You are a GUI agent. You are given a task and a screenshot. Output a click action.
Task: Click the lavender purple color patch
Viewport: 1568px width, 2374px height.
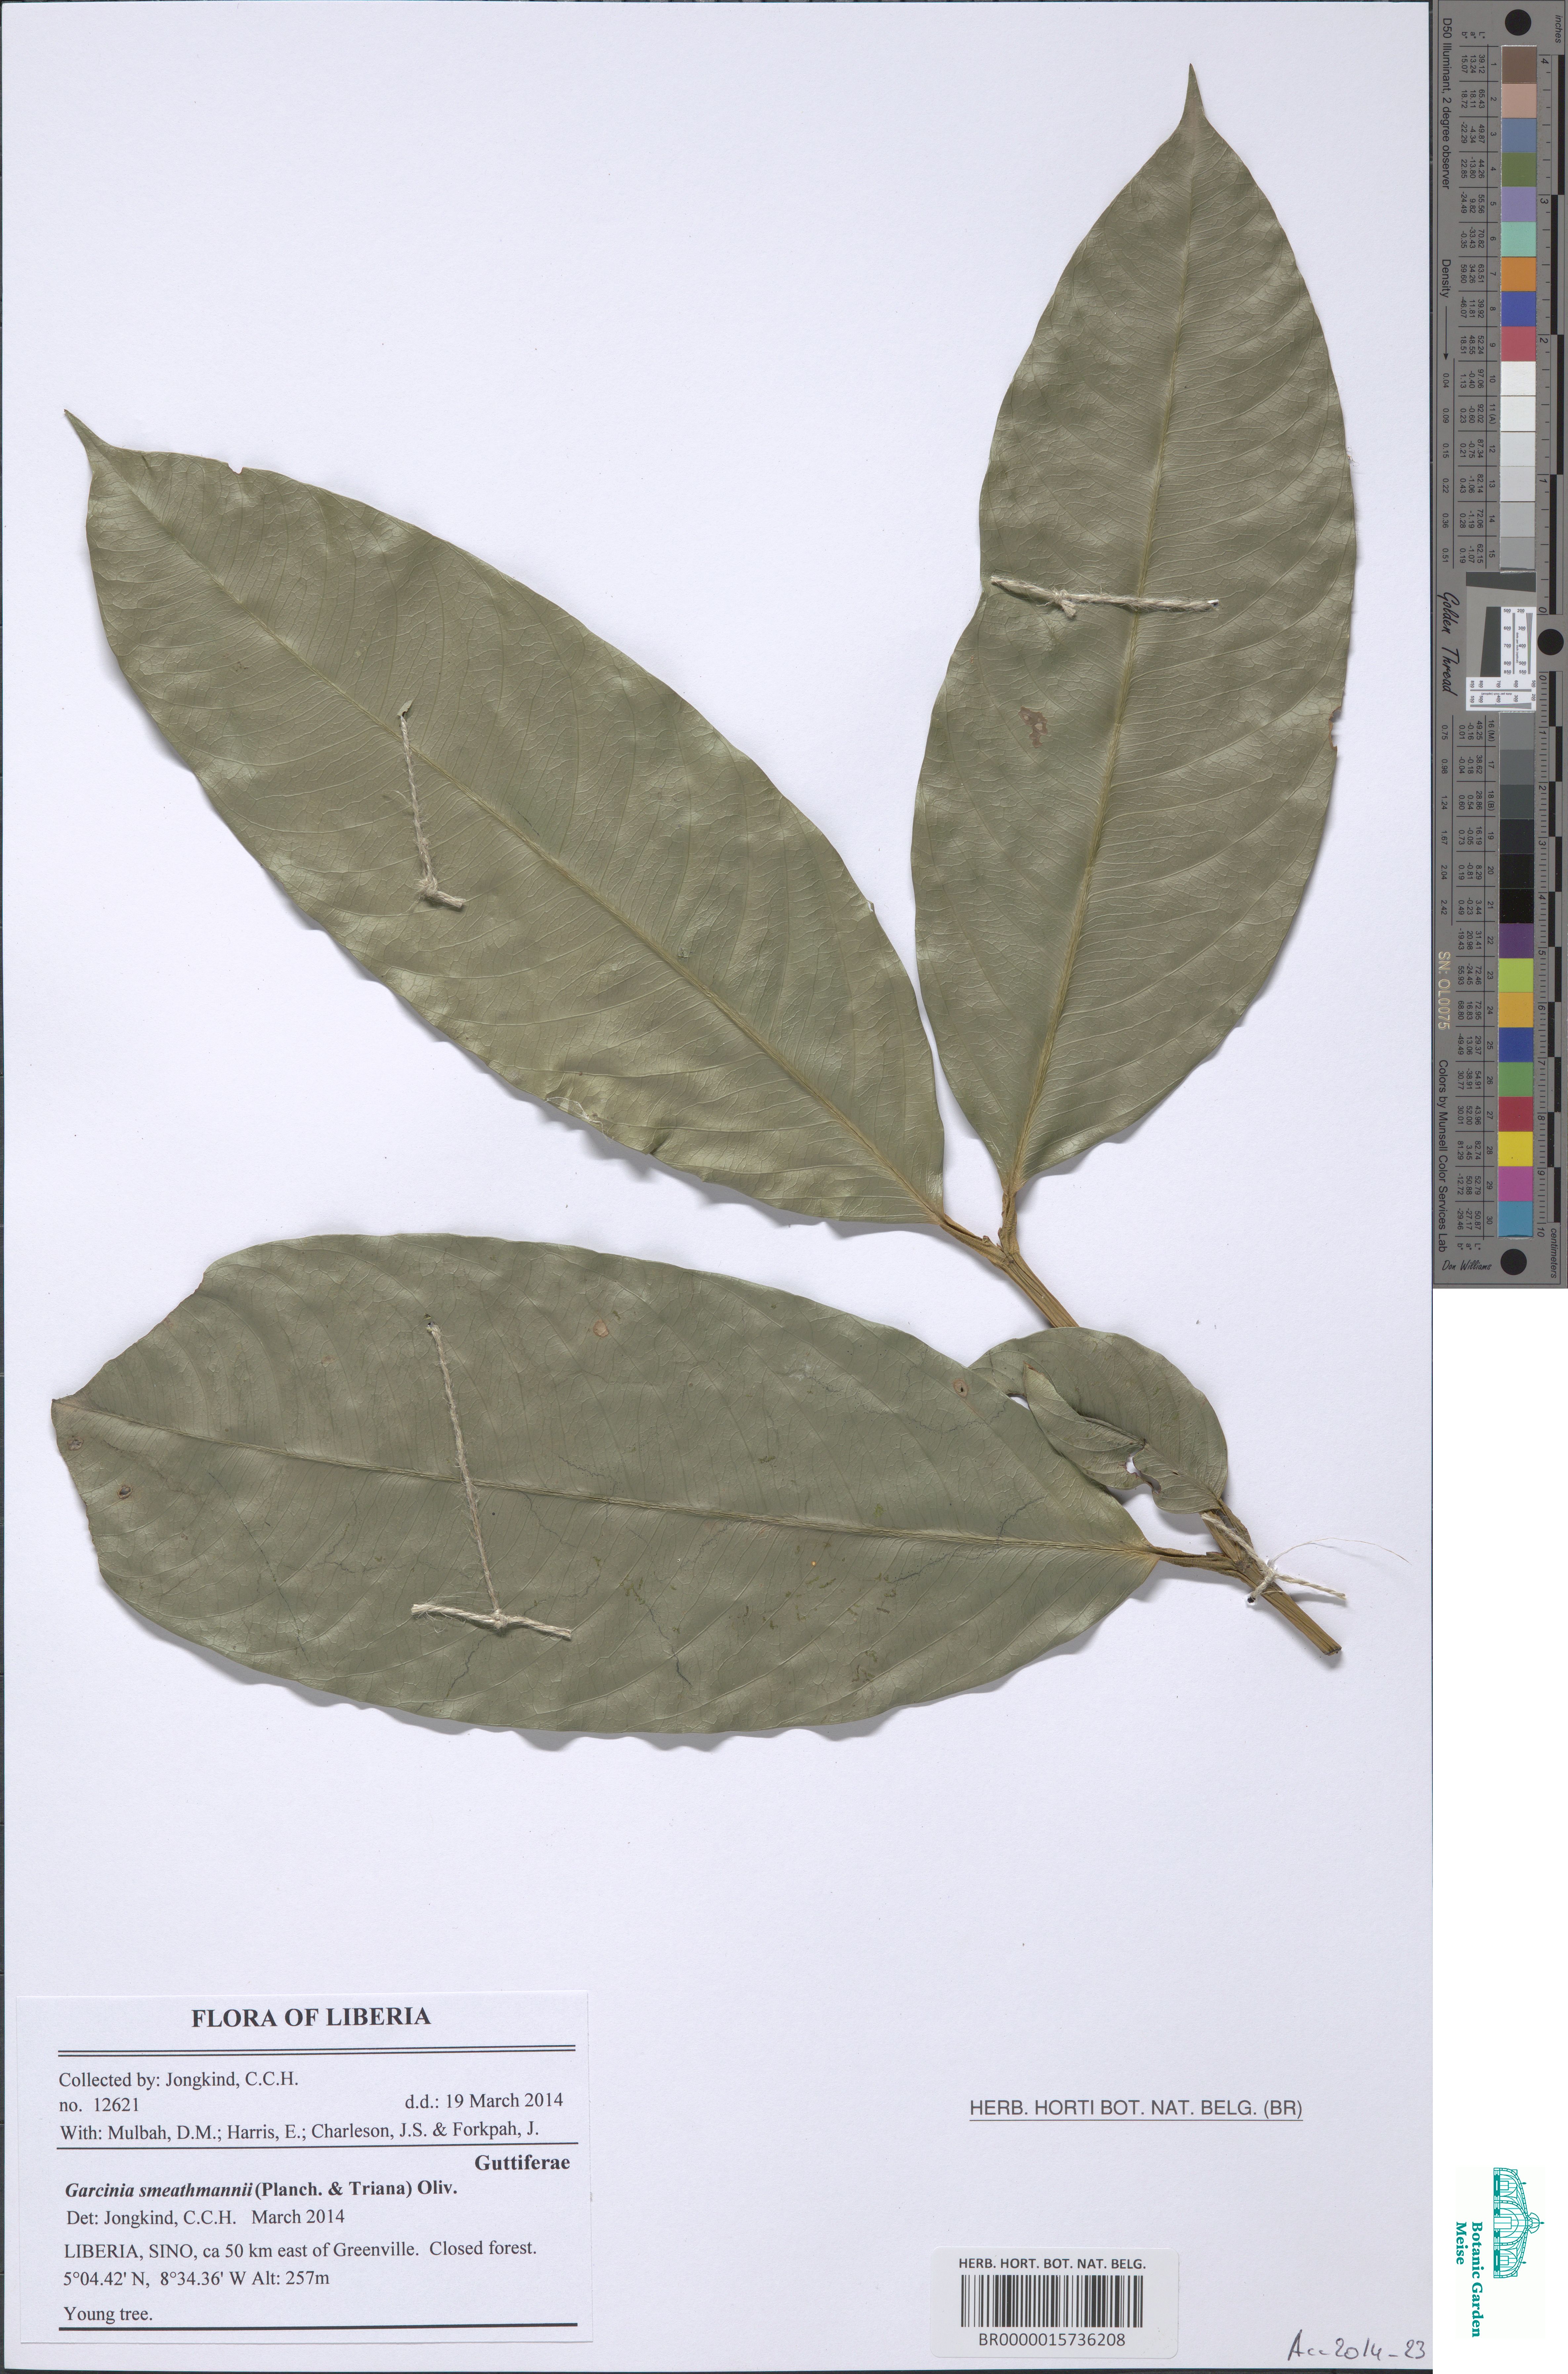coord(1519,204)
